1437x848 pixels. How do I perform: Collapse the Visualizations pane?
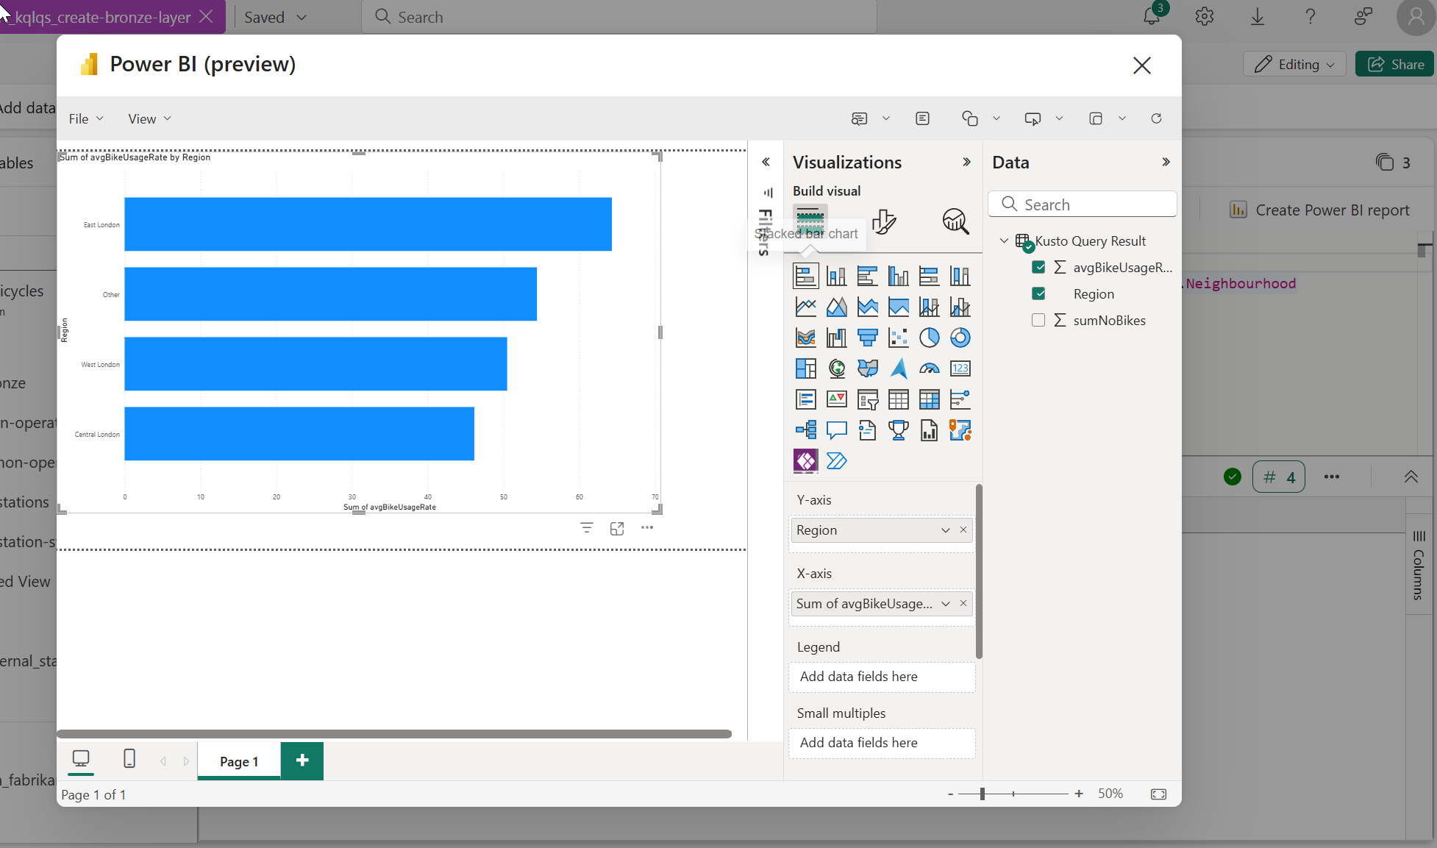point(966,163)
